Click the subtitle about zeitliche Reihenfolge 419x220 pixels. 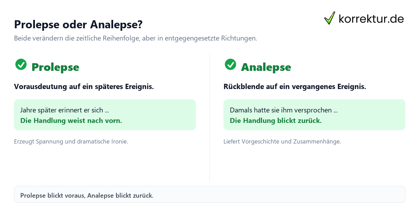(135, 38)
